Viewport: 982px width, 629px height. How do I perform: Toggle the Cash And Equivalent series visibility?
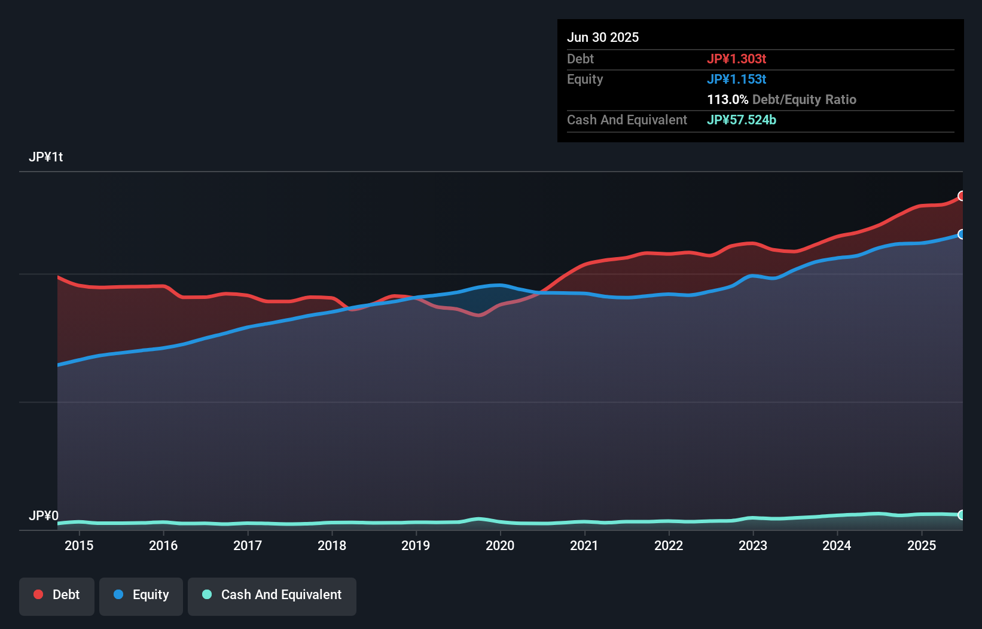point(272,596)
